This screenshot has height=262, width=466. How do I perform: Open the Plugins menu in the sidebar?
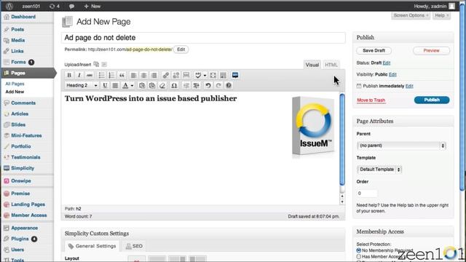(x=20, y=239)
